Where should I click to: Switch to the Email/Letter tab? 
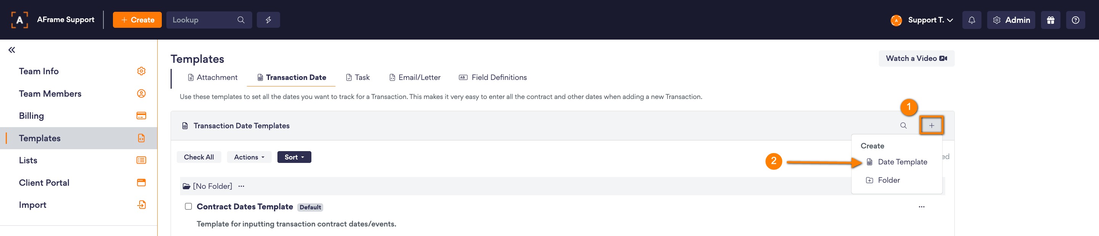(x=415, y=77)
